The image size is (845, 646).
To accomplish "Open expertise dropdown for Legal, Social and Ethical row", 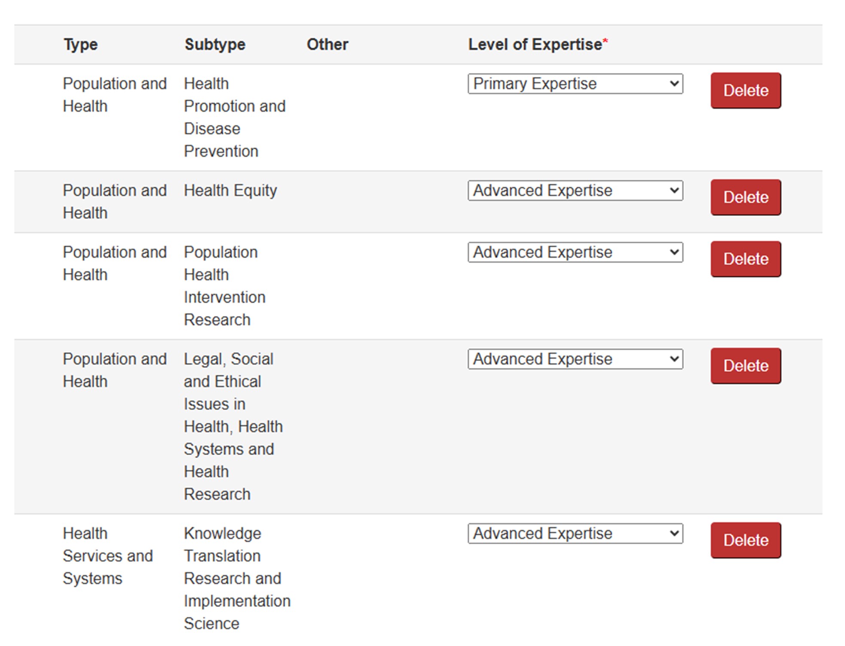I will (x=574, y=359).
